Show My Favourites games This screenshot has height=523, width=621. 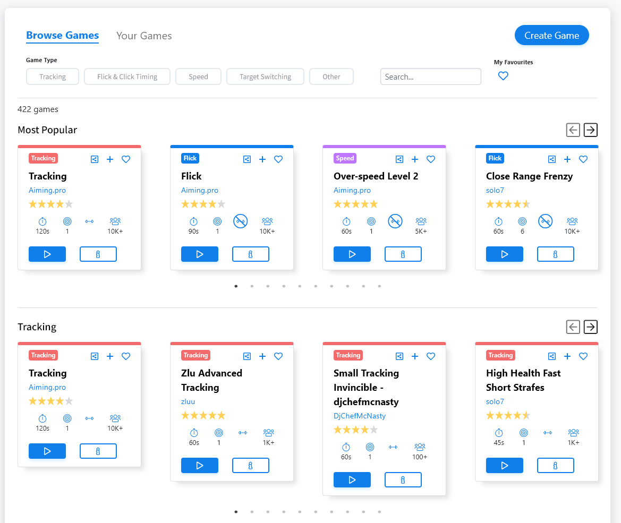coord(503,76)
